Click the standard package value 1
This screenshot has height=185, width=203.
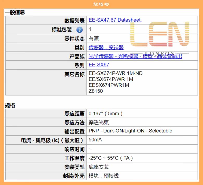[x=90, y=29]
